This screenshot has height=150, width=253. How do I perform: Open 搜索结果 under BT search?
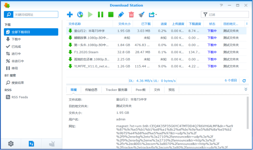31,82
